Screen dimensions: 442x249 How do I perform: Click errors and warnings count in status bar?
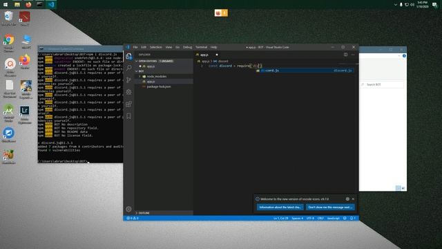[133, 219]
